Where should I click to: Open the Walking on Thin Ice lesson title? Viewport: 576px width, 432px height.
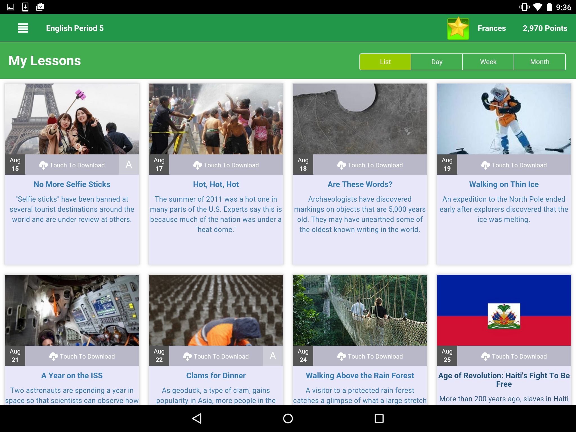[x=504, y=184]
